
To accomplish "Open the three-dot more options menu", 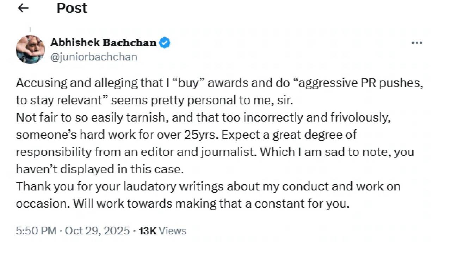I will pyautogui.click(x=417, y=43).
